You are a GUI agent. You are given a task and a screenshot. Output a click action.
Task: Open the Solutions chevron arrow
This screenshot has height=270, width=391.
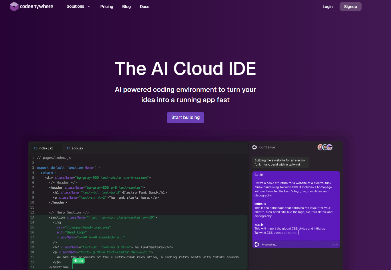(x=89, y=6)
